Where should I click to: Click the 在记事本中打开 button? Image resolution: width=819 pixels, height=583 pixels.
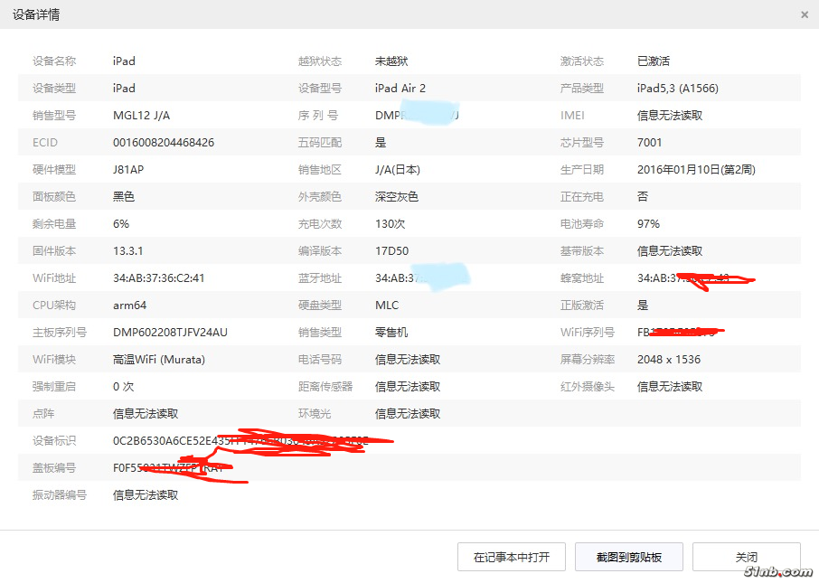(511, 557)
